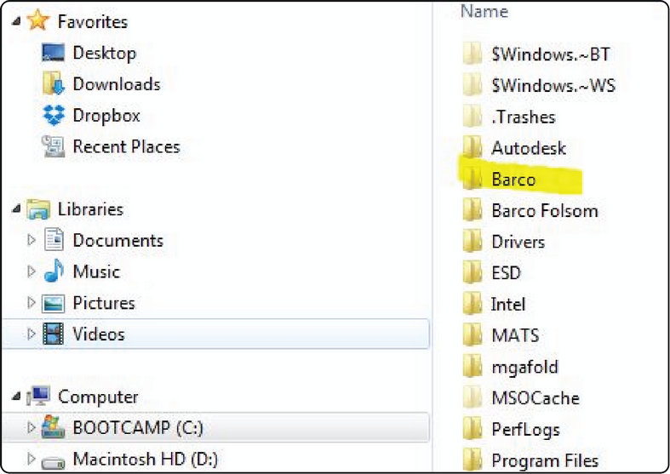Collapse the Libraries group
The height and width of the screenshot is (474, 670).
16,208
